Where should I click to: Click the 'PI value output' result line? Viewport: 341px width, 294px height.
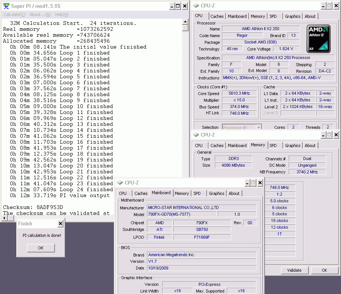[x=60, y=195]
